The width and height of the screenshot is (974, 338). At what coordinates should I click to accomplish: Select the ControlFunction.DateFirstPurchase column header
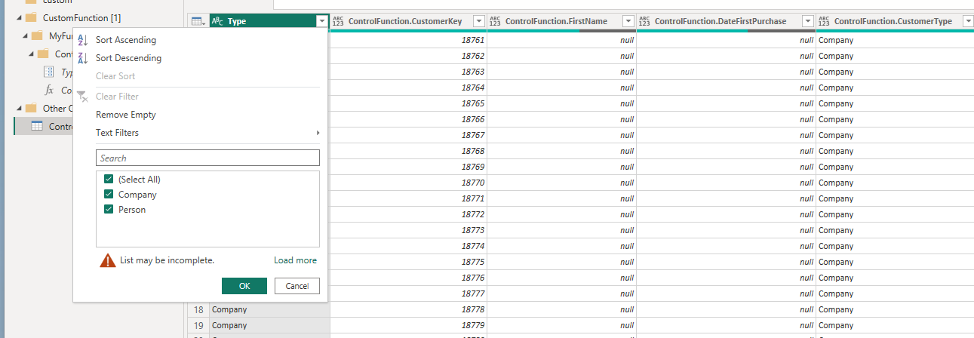click(x=726, y=22)
